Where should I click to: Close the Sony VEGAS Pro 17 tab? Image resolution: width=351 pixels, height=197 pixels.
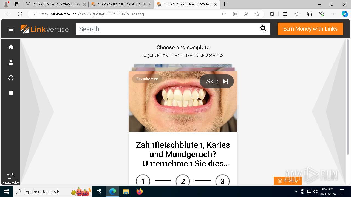tap(84, 4)
